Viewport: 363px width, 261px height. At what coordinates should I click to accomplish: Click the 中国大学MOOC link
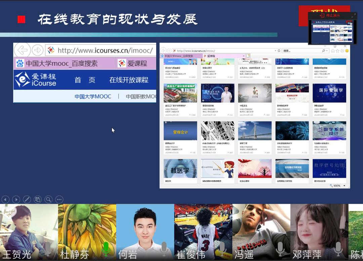coord(93,96)
